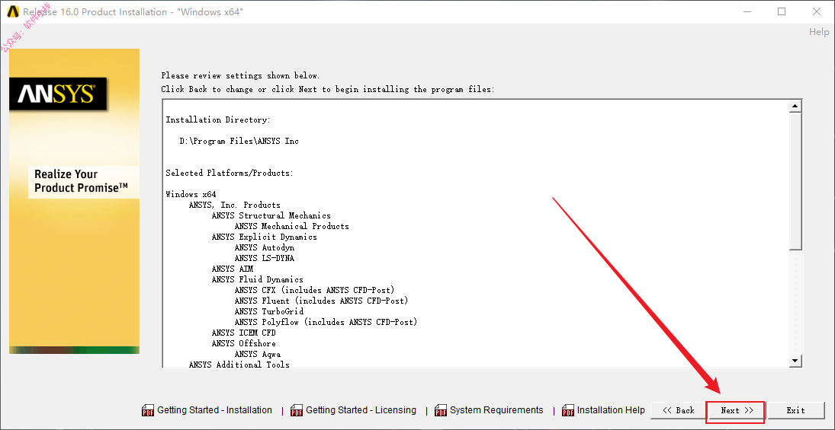Exit the installer via Exit button
The height and width of the screenshot is (430, 835).
coord(795,410)
